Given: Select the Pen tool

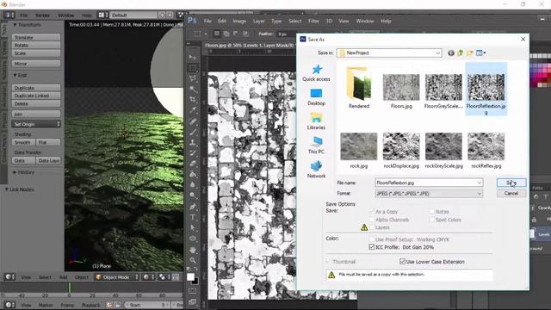Looking at the screenshot, I should 193,207.
